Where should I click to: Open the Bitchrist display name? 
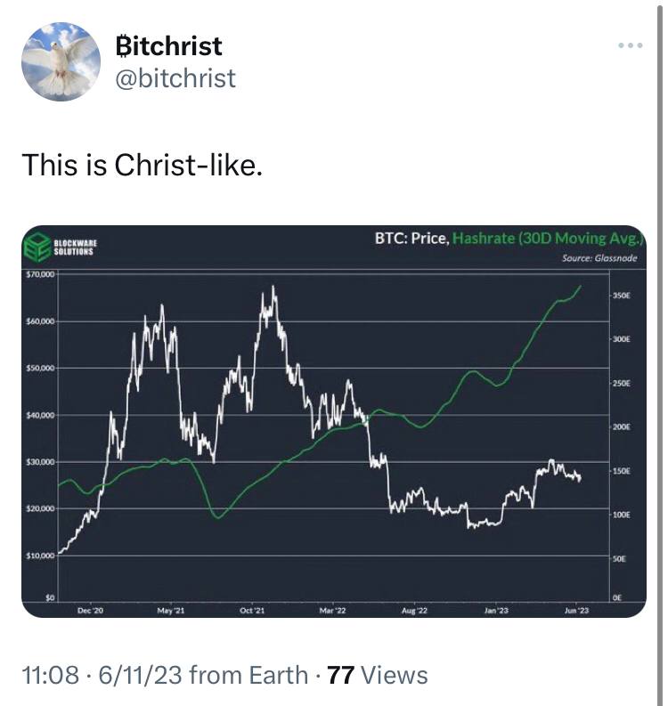click(168, 46)
